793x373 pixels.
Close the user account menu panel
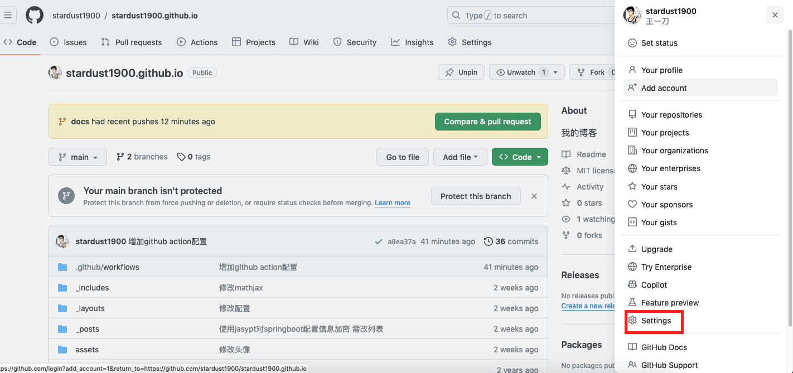click(775, 15)
